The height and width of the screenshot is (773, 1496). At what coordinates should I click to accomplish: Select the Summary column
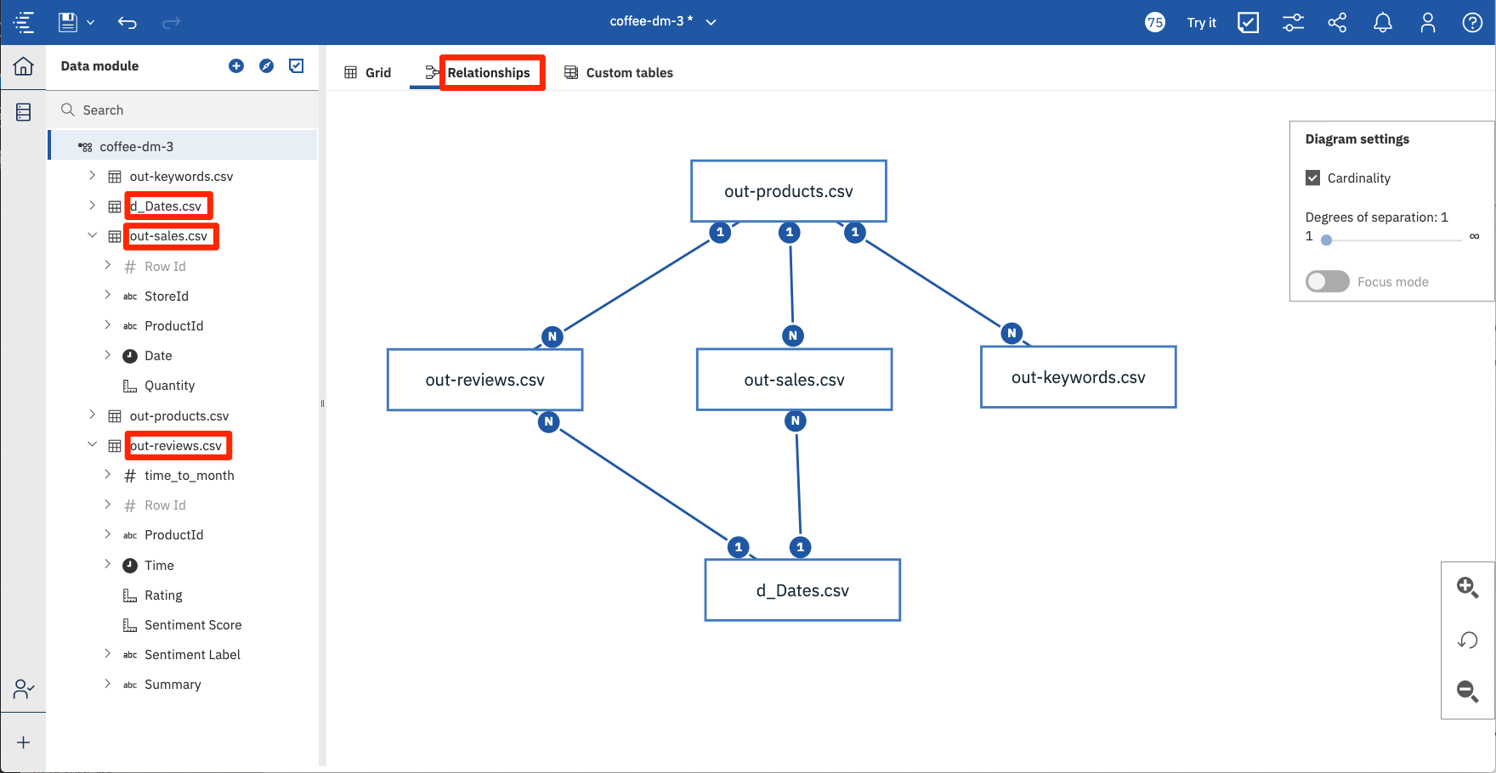173,685
